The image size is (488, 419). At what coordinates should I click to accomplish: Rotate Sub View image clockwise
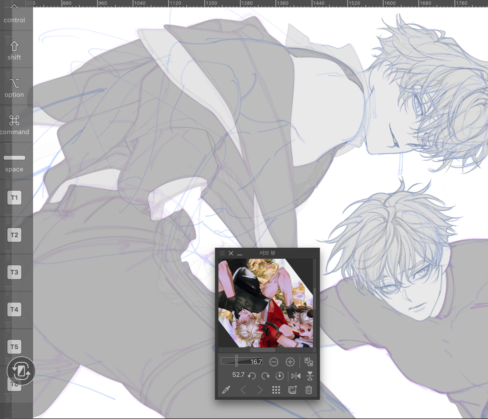coord(265,376)
